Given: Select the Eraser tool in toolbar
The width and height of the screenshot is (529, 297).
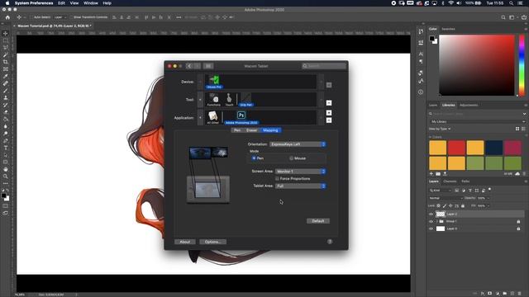Looking at the screenshot, I should (6, 112).
